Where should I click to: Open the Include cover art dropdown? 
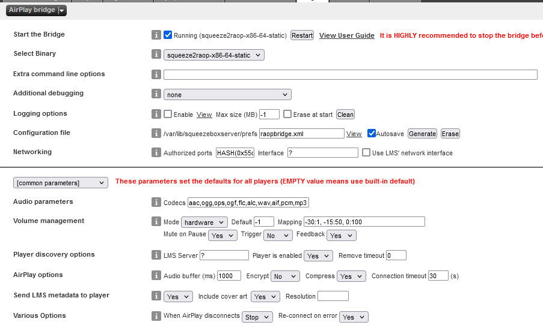click(265, 296)
